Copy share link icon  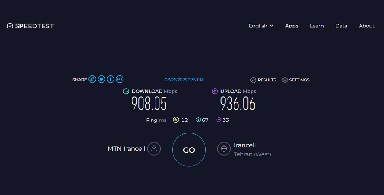click(92, 79)
